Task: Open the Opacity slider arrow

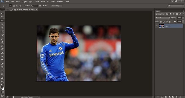Action: coord(183,18)
